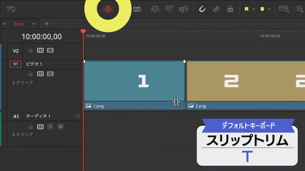Screen dimensions: 305x171
Task: Add a marker with the marker icon
Action: (262, 9)
